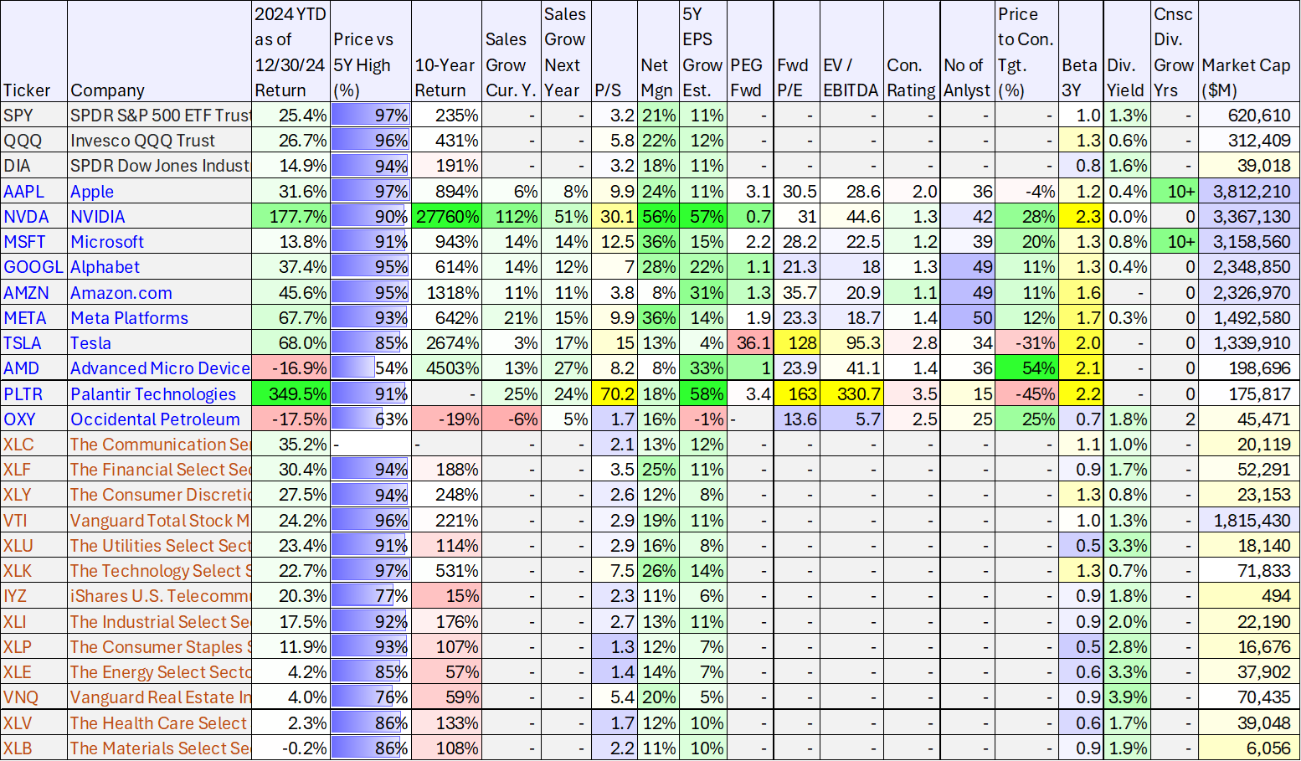
Task: Select Occidental's -19% ten-year return cell
Action: [x=447, y=419]
